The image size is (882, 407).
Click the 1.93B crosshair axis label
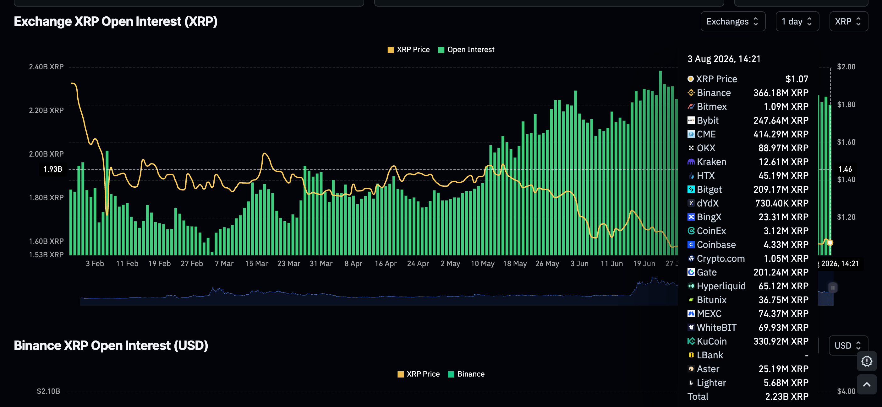[x=53, y=169]
